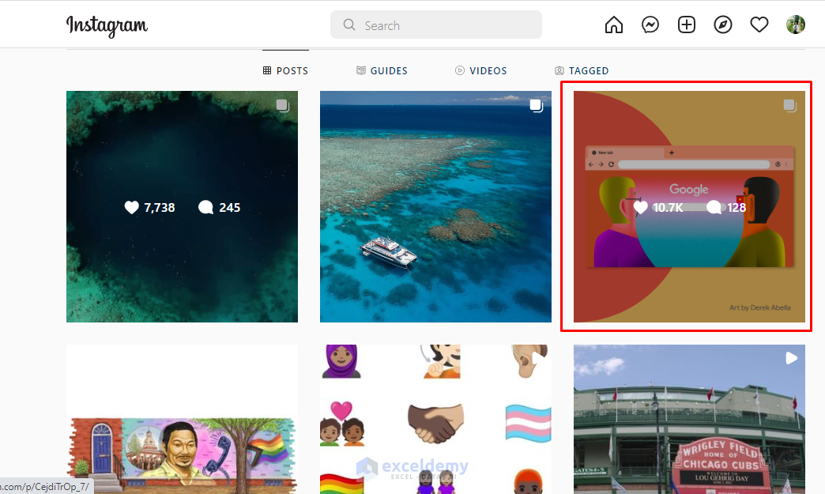The height and width of the screenshot is (494, 825).
Task: Open the Wrigley Field video post
Action: tap(689, 419)
